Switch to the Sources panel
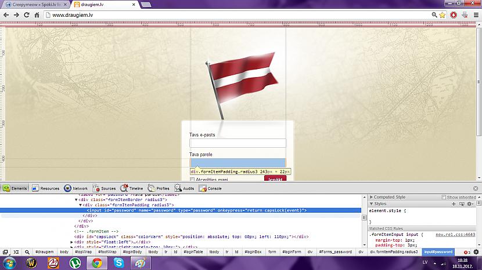Image resolution: width=482 pixels, height=270 pixels. [x=104, y=188]
